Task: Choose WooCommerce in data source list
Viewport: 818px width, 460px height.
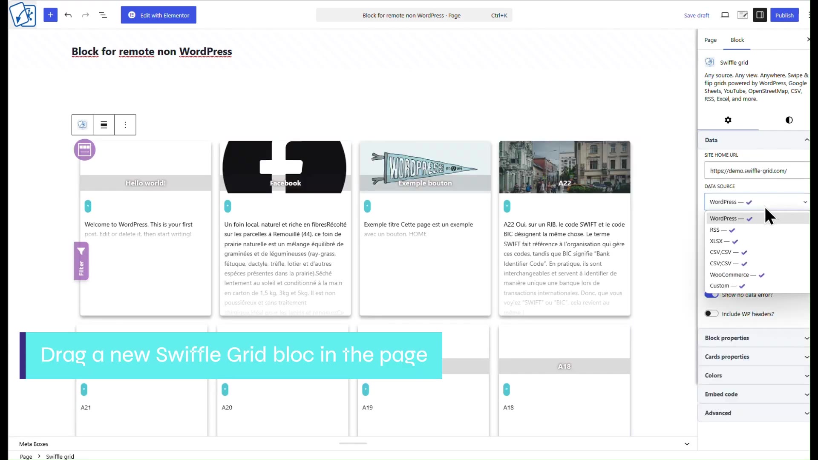Action: (x=757, y=275)
